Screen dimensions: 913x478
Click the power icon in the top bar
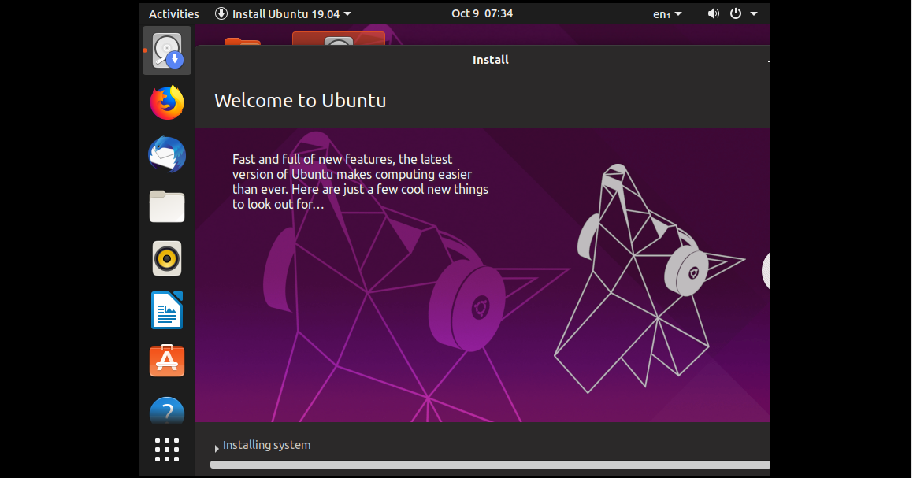[735, 13]
